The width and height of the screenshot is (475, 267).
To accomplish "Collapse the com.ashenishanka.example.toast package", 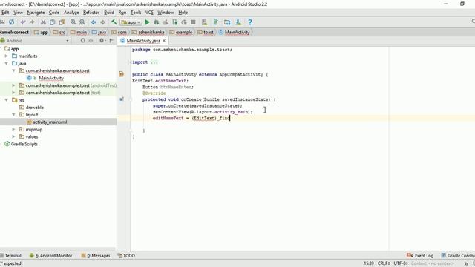I will [13, 70].
